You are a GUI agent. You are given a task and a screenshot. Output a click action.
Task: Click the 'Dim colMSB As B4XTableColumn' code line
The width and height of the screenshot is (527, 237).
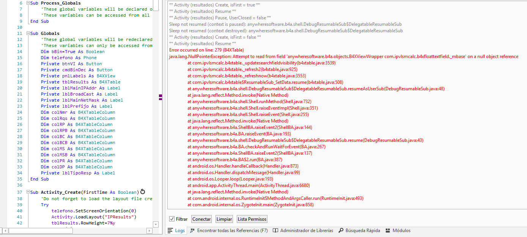[x=78, y=155]
